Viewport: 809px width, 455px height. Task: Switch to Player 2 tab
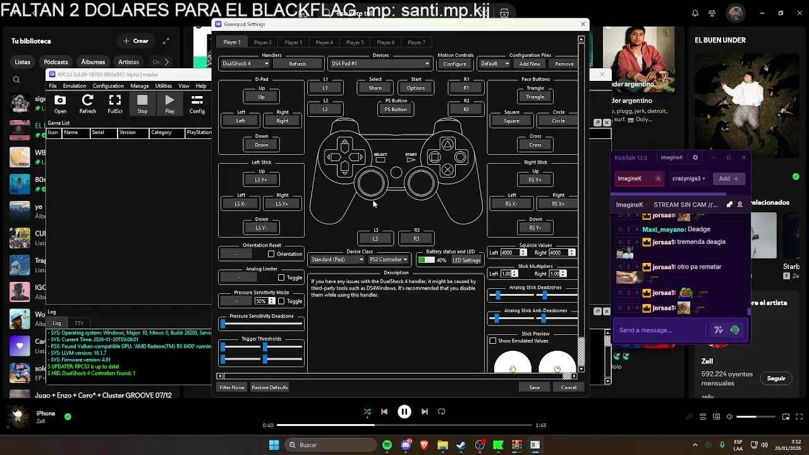tap(262, 42)
